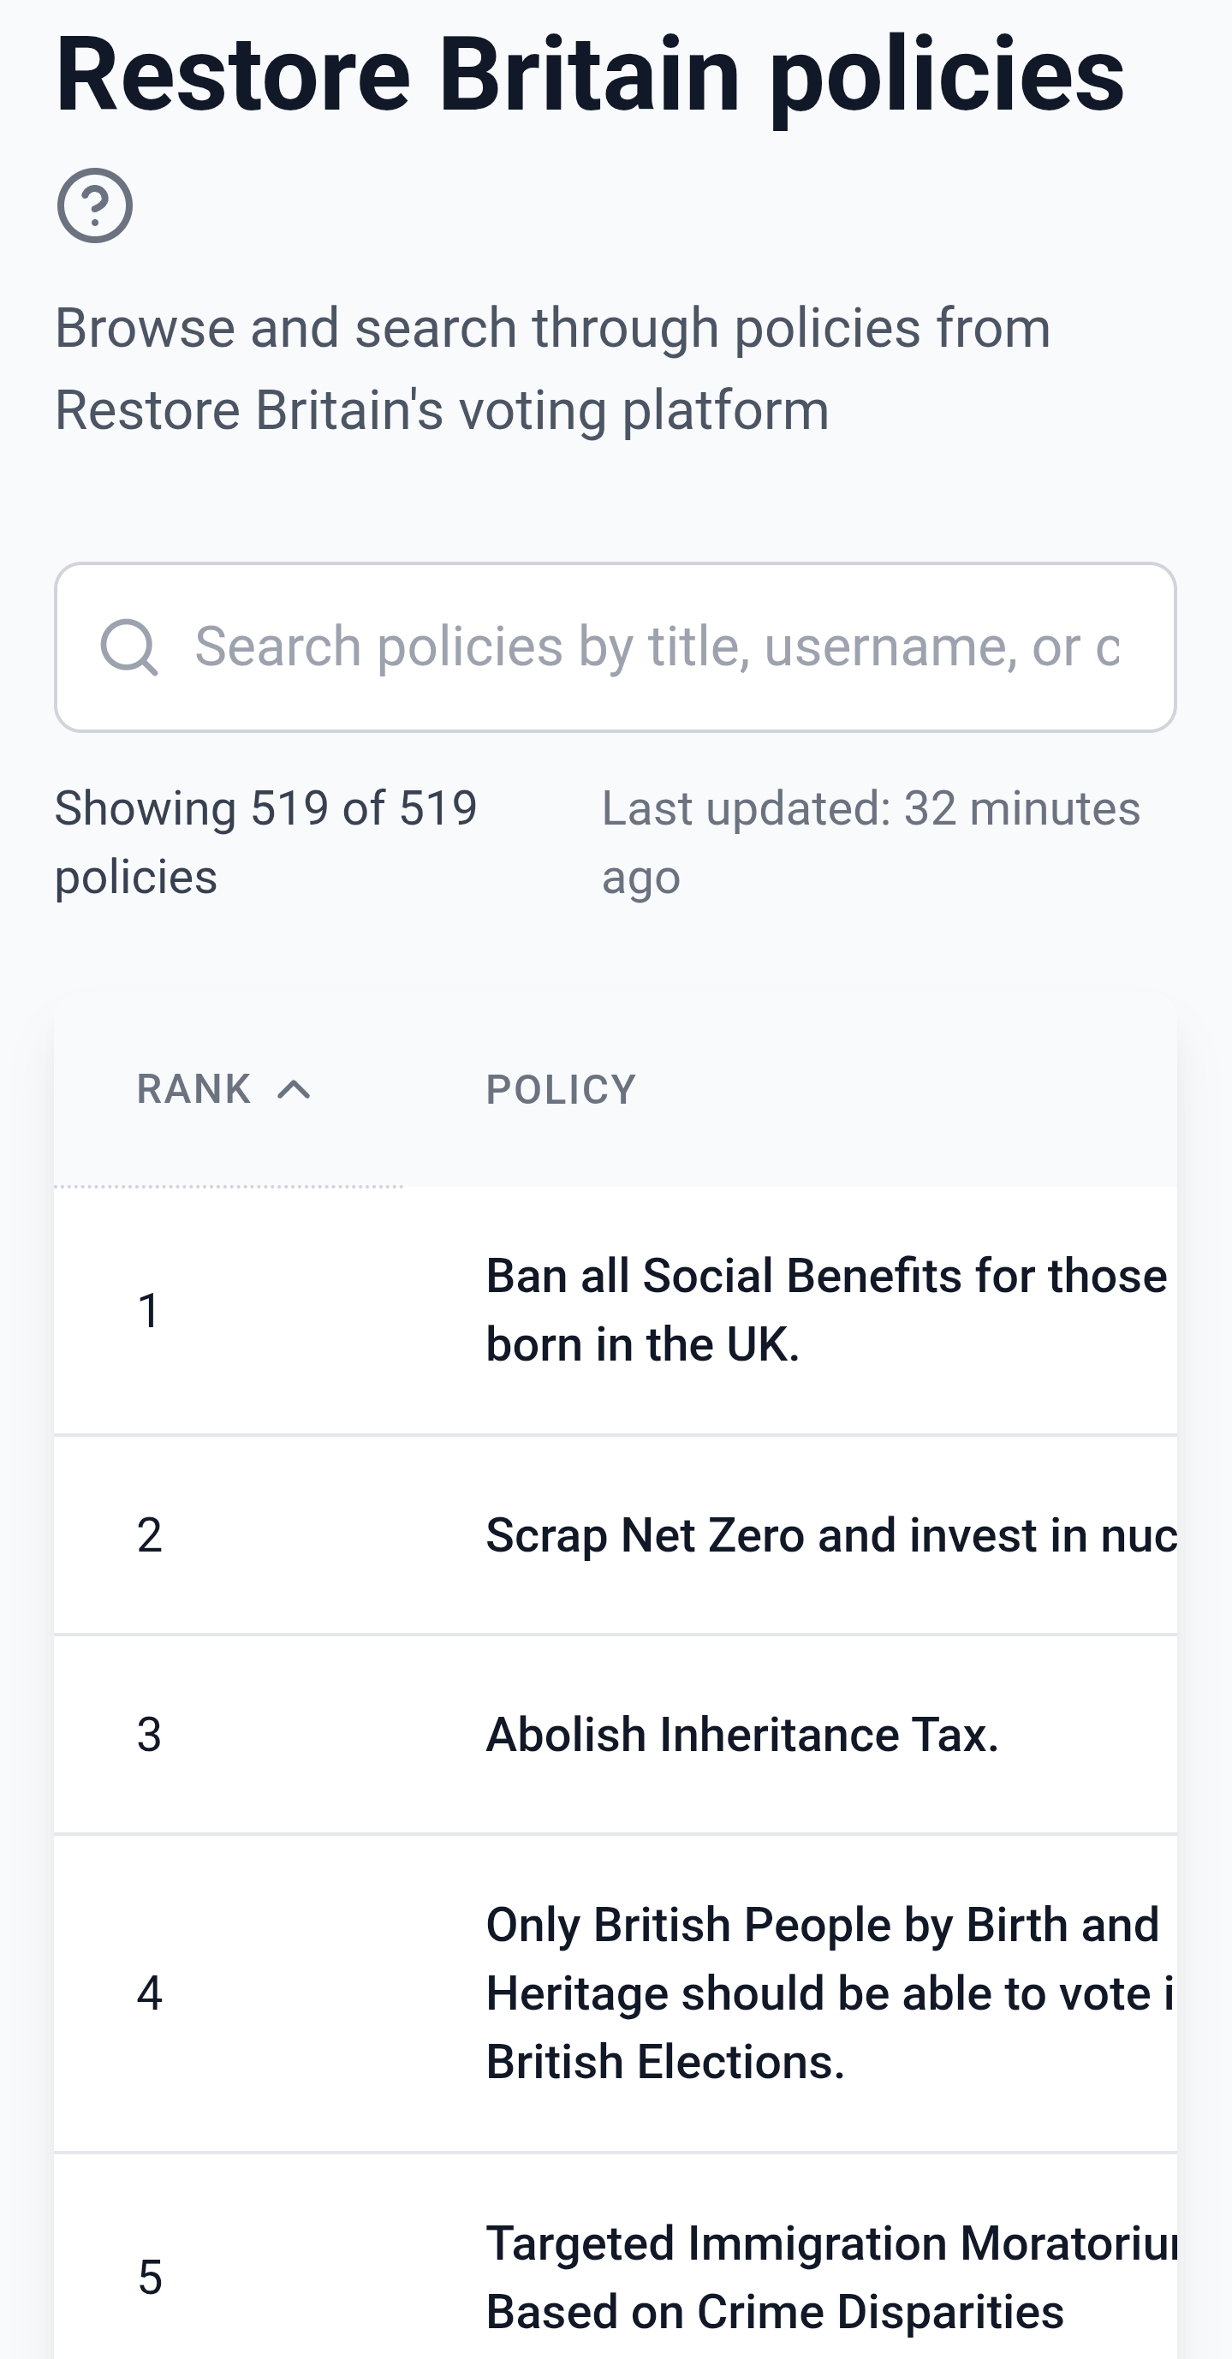Click rank number 5 in the table
This screenshot has height=2359, width=1232.
[x=150, y=2277]
